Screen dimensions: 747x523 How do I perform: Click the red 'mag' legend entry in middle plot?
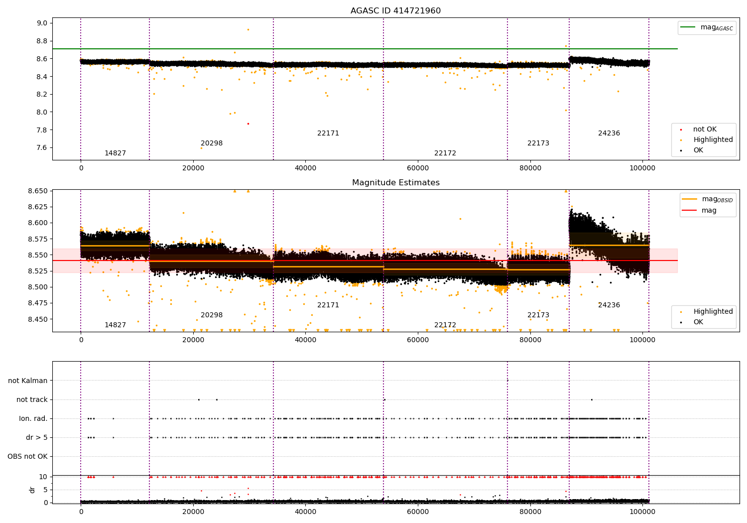[699, 211]
